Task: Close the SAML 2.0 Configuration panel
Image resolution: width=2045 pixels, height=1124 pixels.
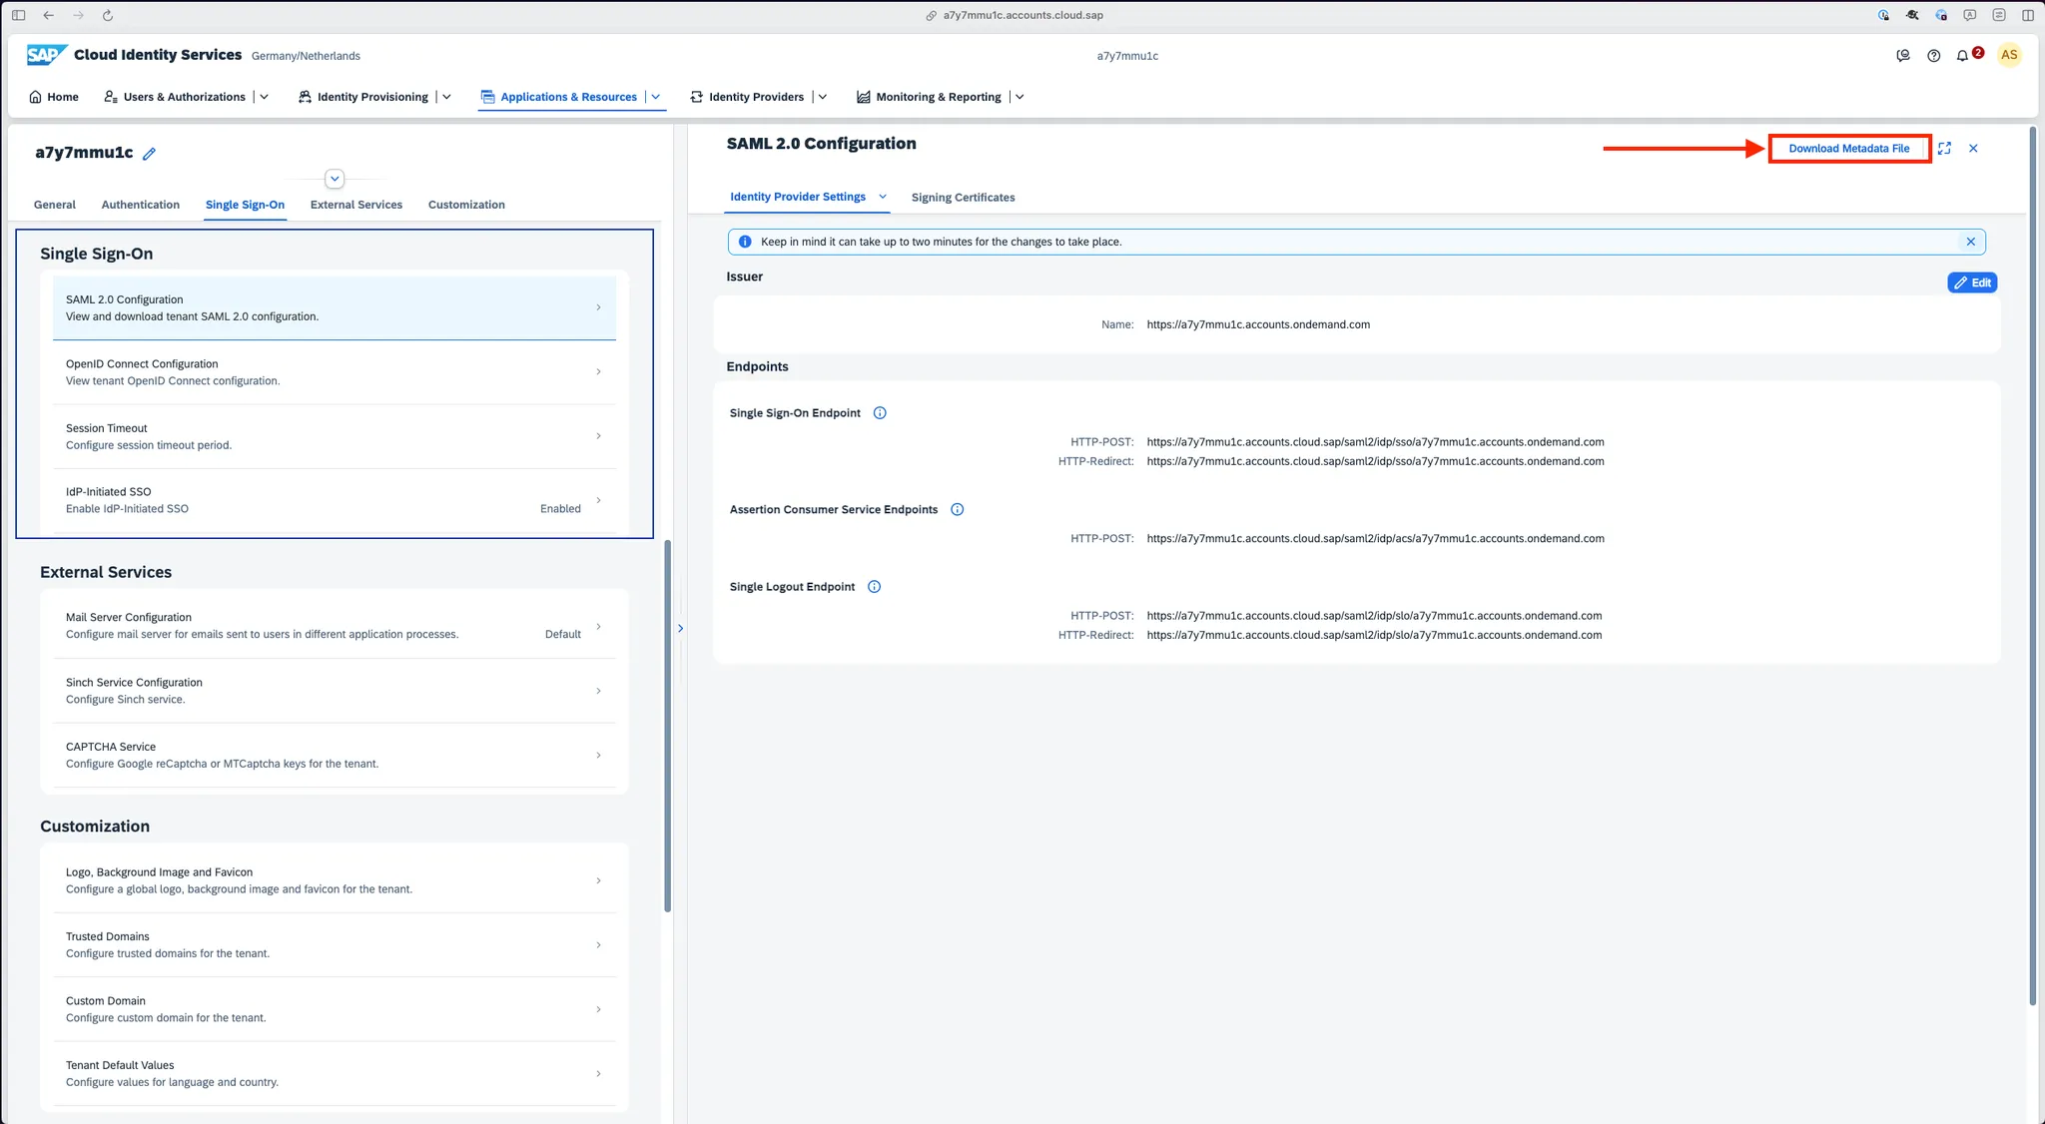Action: [1973, 148]
